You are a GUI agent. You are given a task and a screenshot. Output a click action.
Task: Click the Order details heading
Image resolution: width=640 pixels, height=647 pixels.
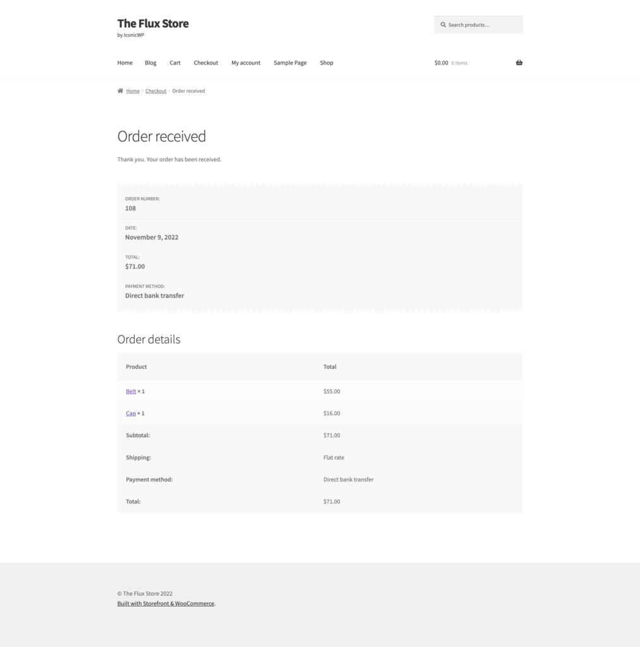pyautogui.click(x=148, y=339)
